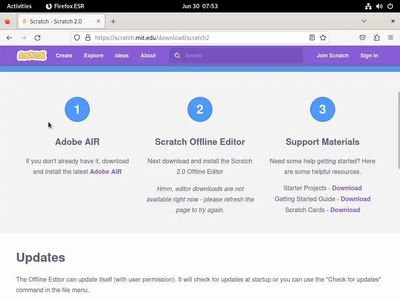Image resolution: width=400 pixels, height=300 pixels.
Task: Focus the Scratch search field
Action: pyautogui.click(x=236, y=55)
